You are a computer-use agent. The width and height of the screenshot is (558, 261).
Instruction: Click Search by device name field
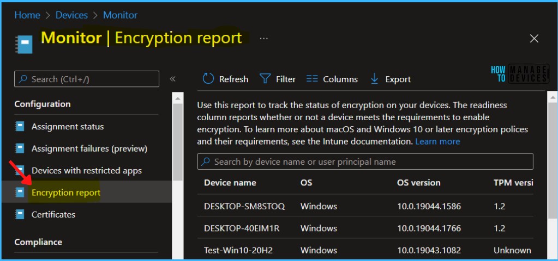pos(365,161)
